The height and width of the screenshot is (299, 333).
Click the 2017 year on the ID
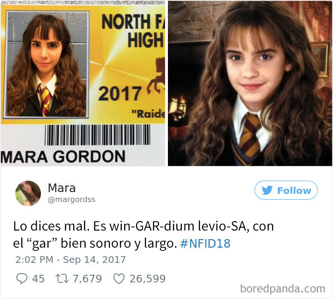pyautogui.click(x=119, y=94)
